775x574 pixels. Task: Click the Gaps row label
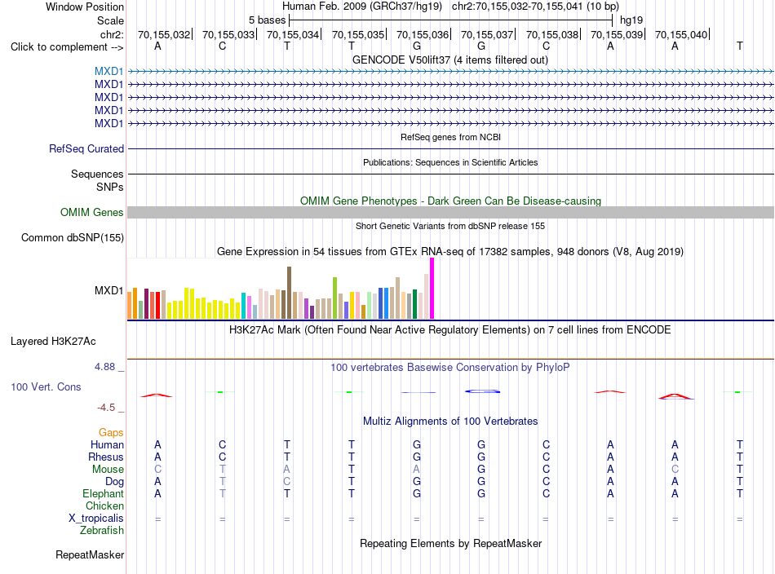[111, 432]
